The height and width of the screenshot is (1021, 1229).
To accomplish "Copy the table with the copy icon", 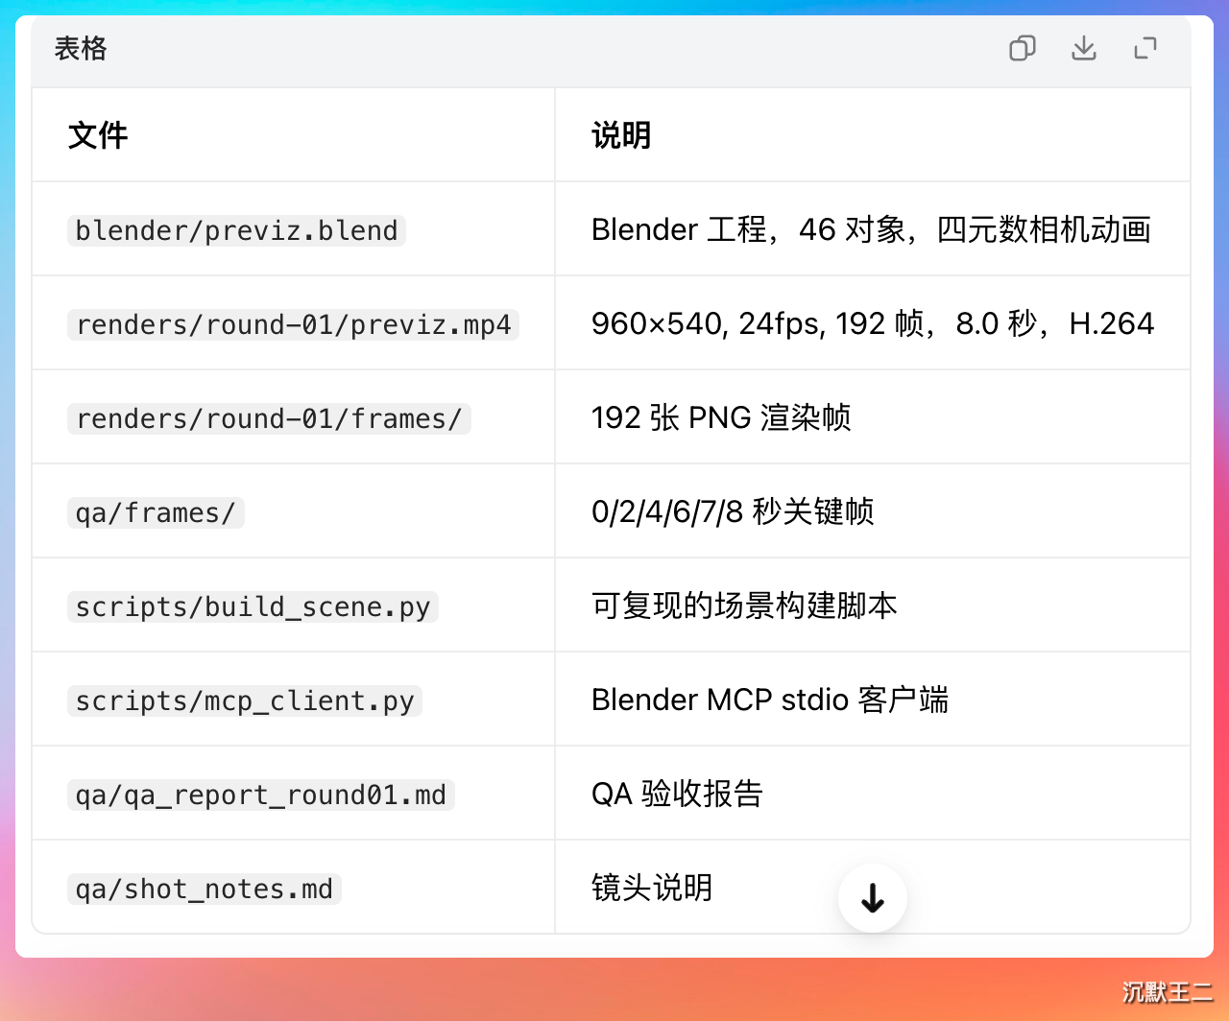I will pos(1023,48).
